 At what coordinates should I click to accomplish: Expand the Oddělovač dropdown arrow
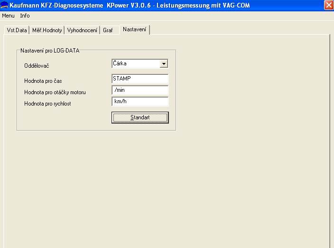click(x=164, y=63)
